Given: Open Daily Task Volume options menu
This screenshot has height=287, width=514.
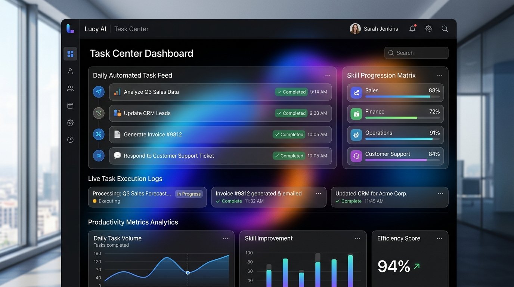Looking at the screenshot, I should pyautogui.click(x=225, y=238).
